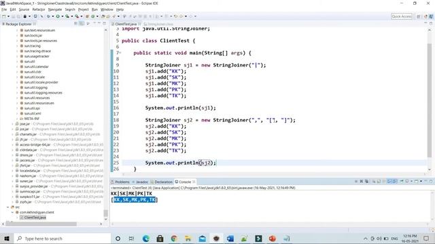Click the green Run toolbar button
Viewport: 435px width, 244px height.
pos(58,16)
